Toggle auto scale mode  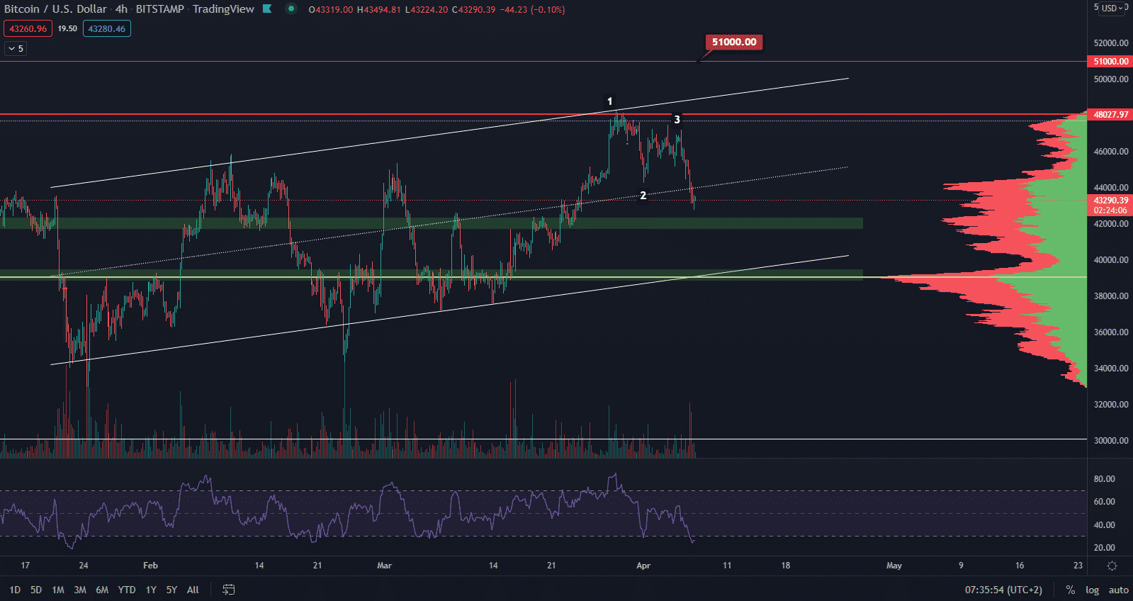pyautogui.click(x=1118, y=590)
